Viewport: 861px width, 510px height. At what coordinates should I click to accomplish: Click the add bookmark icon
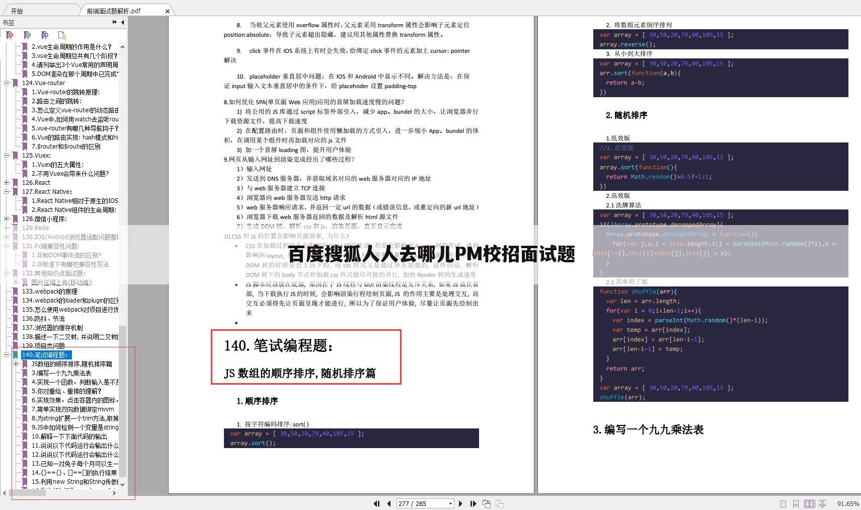[27, 35]
